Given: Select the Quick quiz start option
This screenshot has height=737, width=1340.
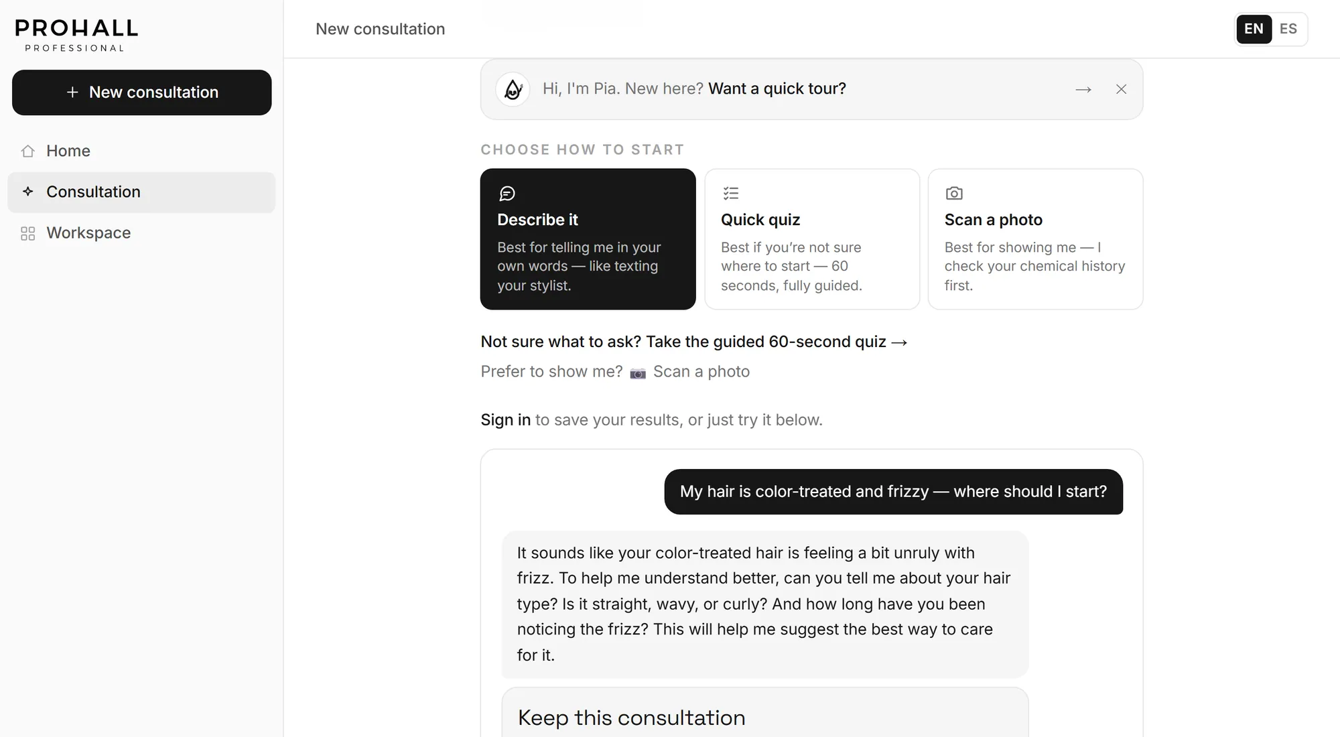Looking at the screenshot, I should coord(812,239).
